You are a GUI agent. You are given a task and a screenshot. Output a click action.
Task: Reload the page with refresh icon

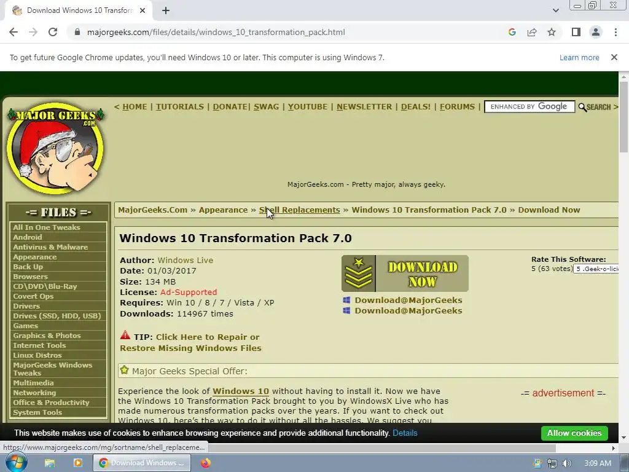click(53, 32)
